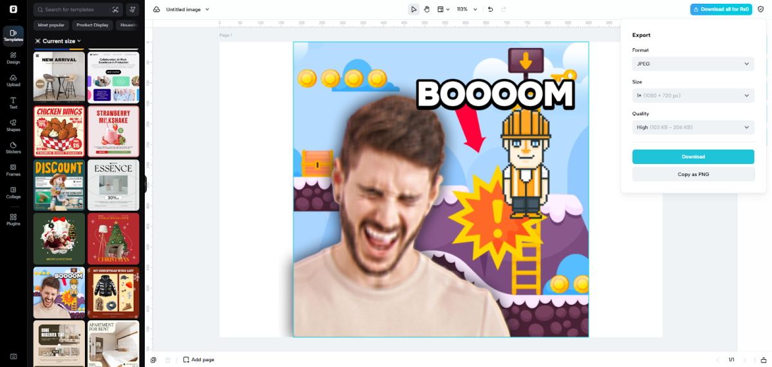This screenshot has height=367, width=772.
Task: Open the Shapes panel in sidebar
Action: pos(13,125)
